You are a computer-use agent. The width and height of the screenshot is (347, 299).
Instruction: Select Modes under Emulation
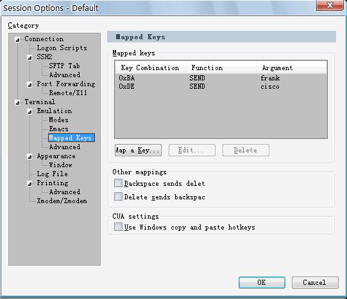point(58,120)
